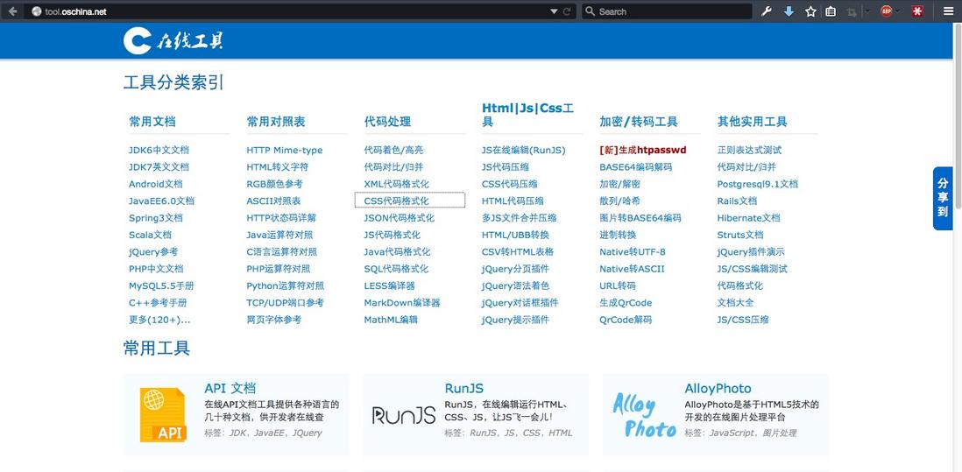Open 网页字体参考 link
The image size is (962, 472).
click(274, 320)
